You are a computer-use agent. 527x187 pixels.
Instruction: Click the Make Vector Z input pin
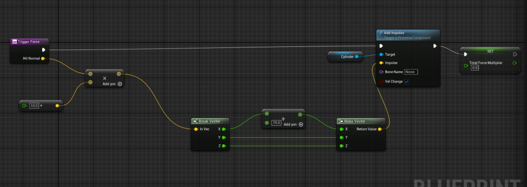[342, 146]
